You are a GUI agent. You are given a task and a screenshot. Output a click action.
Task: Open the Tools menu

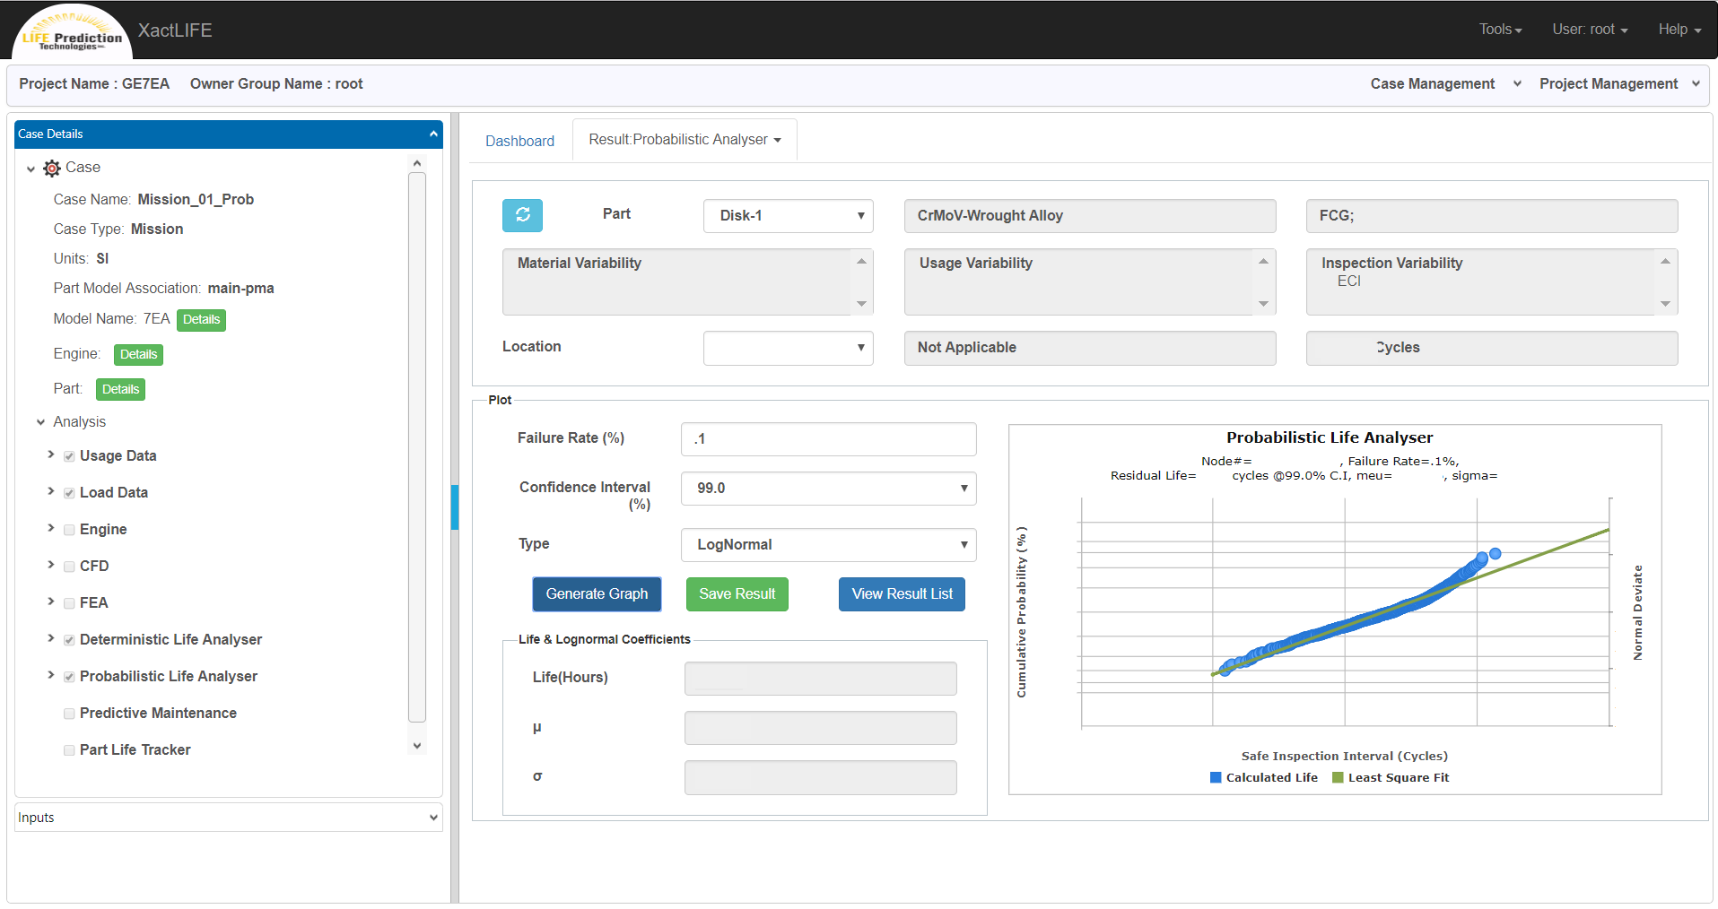click(1500, 30)
